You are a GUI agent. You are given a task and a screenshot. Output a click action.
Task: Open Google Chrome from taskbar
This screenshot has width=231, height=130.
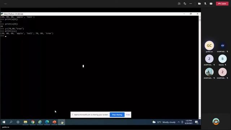coord(33,122)
